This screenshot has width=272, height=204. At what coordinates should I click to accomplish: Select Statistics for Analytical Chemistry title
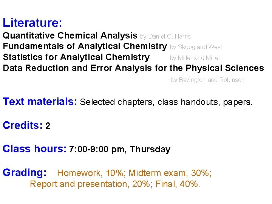point(76,57)
